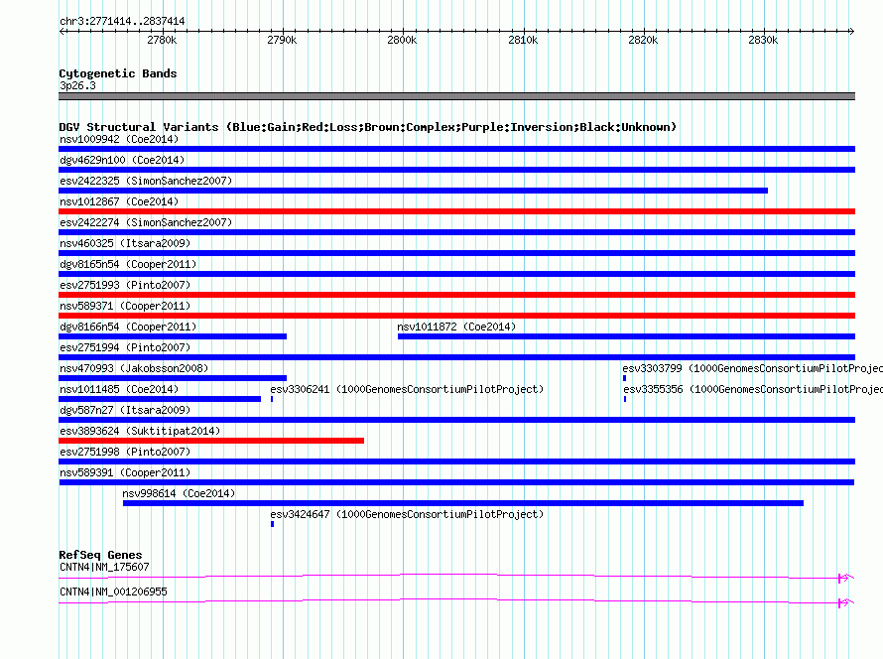Select the esv2751998 (Pinto2007) blue bar
Image resolution: width=883 pixels, height=659 pixels.
click(456, 461)
